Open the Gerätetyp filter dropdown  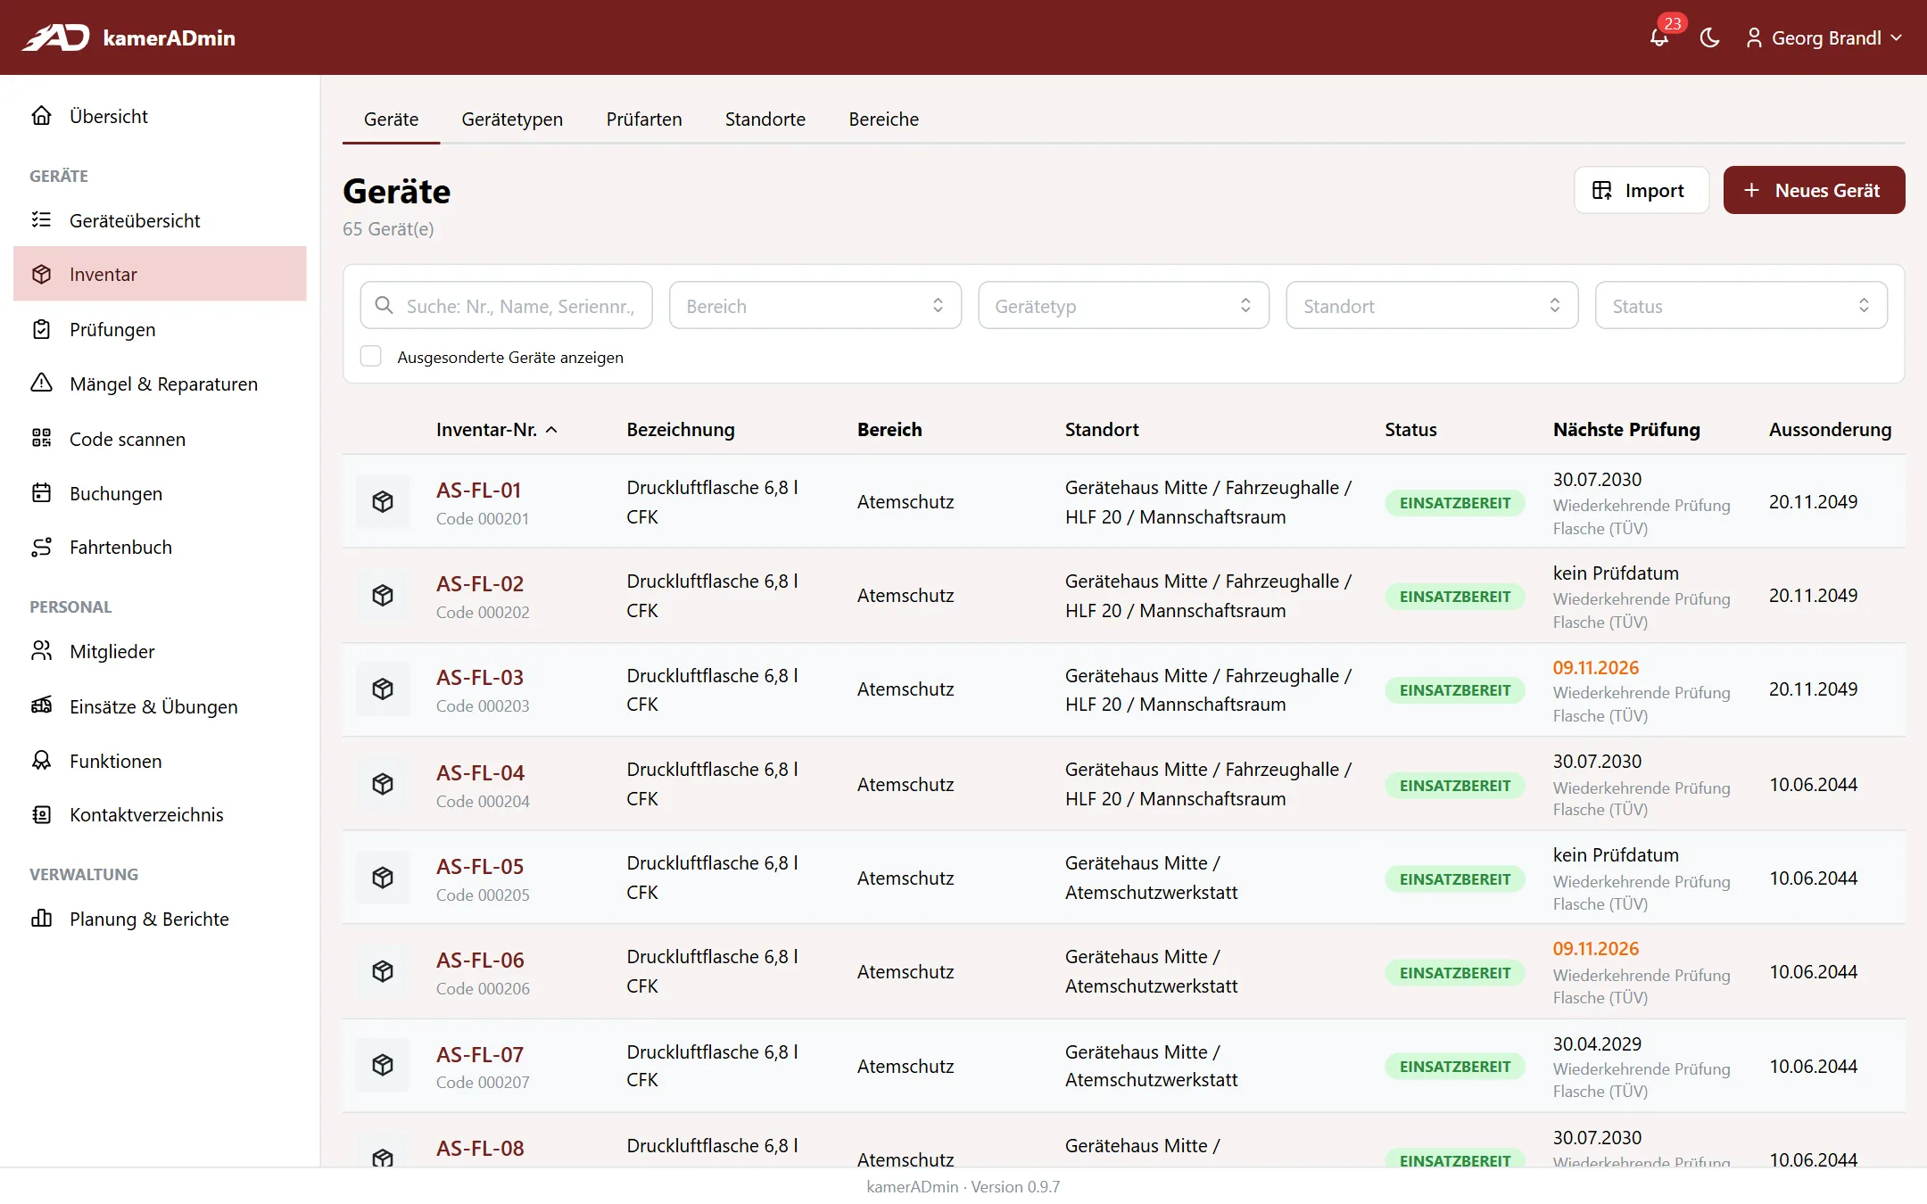[1123, 306]
